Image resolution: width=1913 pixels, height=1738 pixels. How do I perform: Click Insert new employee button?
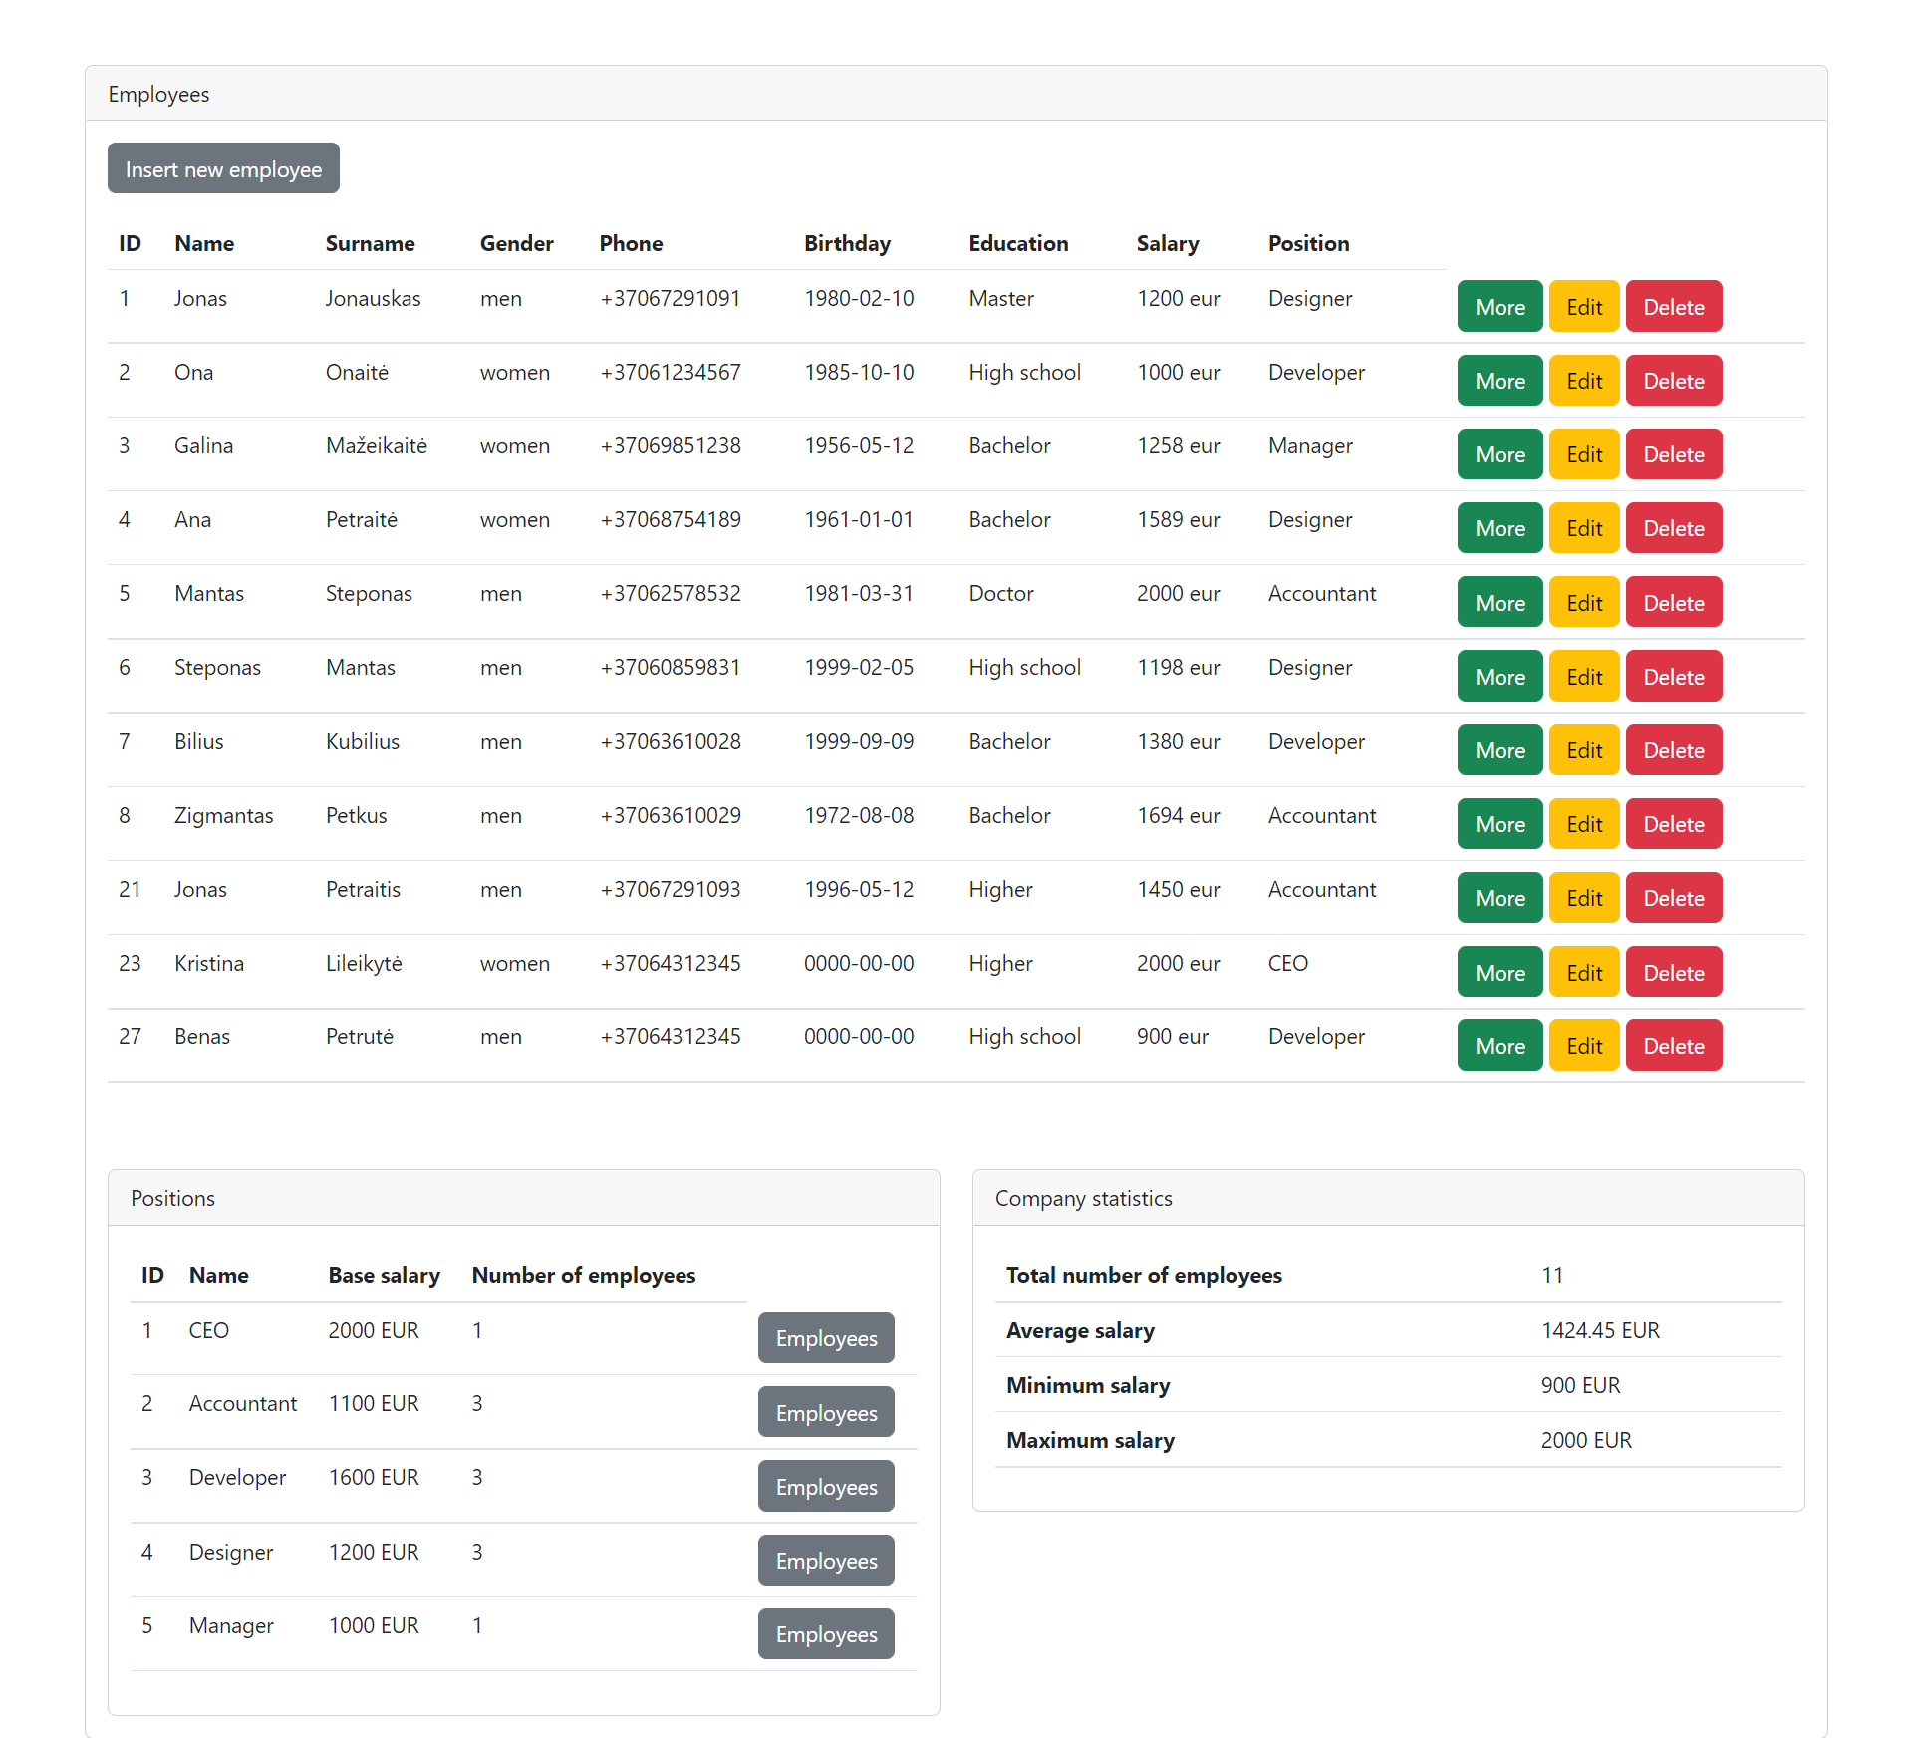pyautogui.click(x=223, y=168)
